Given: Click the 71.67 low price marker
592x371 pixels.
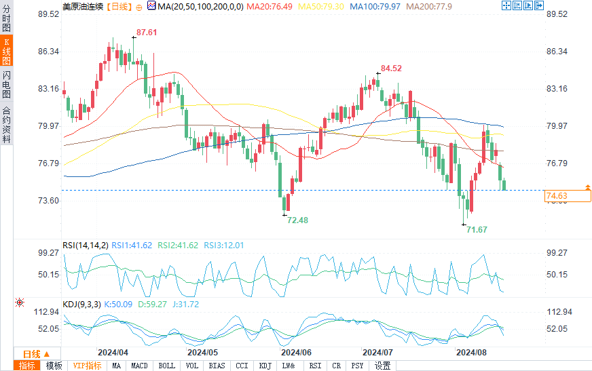Looking at the screenshot, I should pos(477,230).
